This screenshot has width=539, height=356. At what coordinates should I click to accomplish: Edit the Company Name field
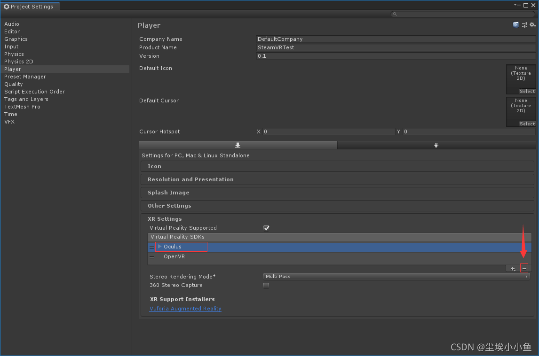(396, 39)
